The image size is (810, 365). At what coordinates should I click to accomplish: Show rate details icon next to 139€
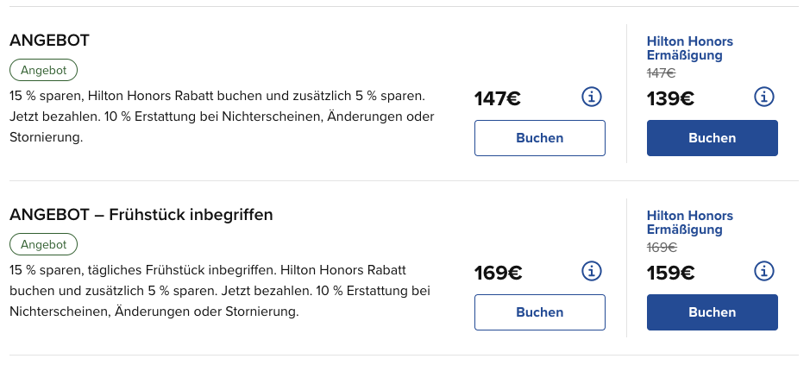(x=764, y=97)
